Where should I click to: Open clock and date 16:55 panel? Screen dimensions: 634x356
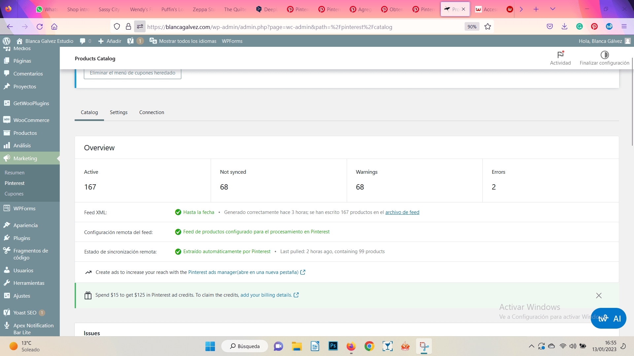click(604, 346)
